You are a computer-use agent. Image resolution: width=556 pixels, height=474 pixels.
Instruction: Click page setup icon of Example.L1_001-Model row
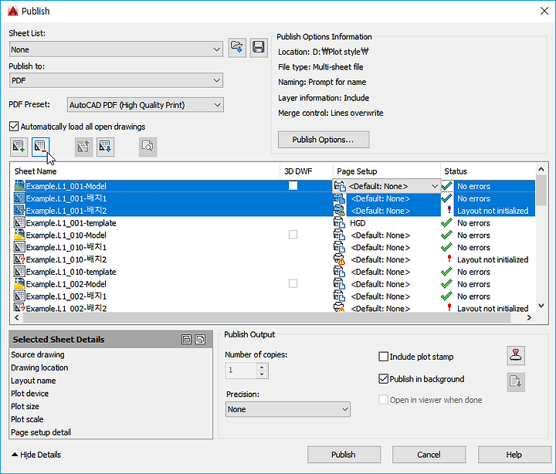(339, 186)
